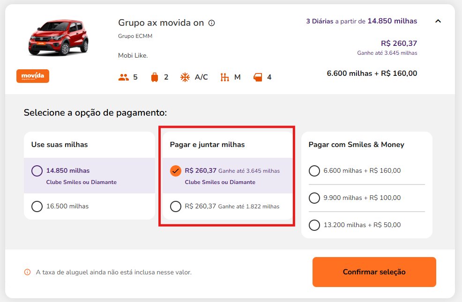Click the Pagar e juntar milhas card title
Image resolution: width=462 pixels, height=302 pixels.
point(208,145)
